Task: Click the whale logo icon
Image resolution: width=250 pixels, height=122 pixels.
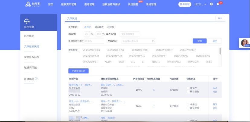Action: pyautogui.click(x=28, y=4)
